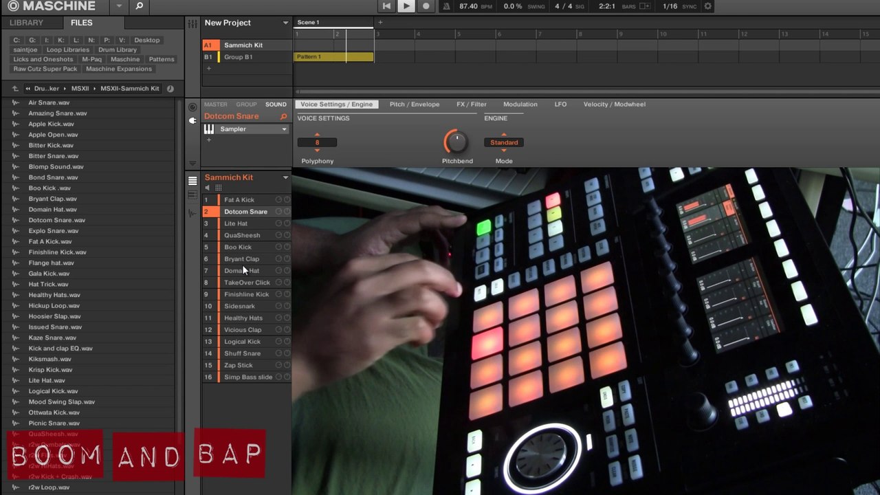Image resolution: width=880 pixels, height=495 pixels.
Task: Expand the Sammich Kit group dropdown
Action: tap(285, 177)
